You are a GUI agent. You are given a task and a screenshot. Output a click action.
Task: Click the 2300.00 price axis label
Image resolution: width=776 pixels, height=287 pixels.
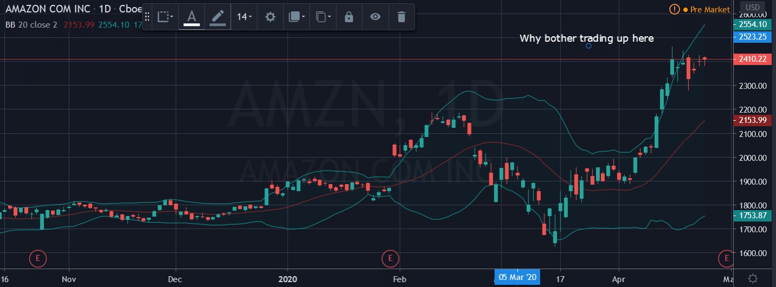[x=753, y=86]
